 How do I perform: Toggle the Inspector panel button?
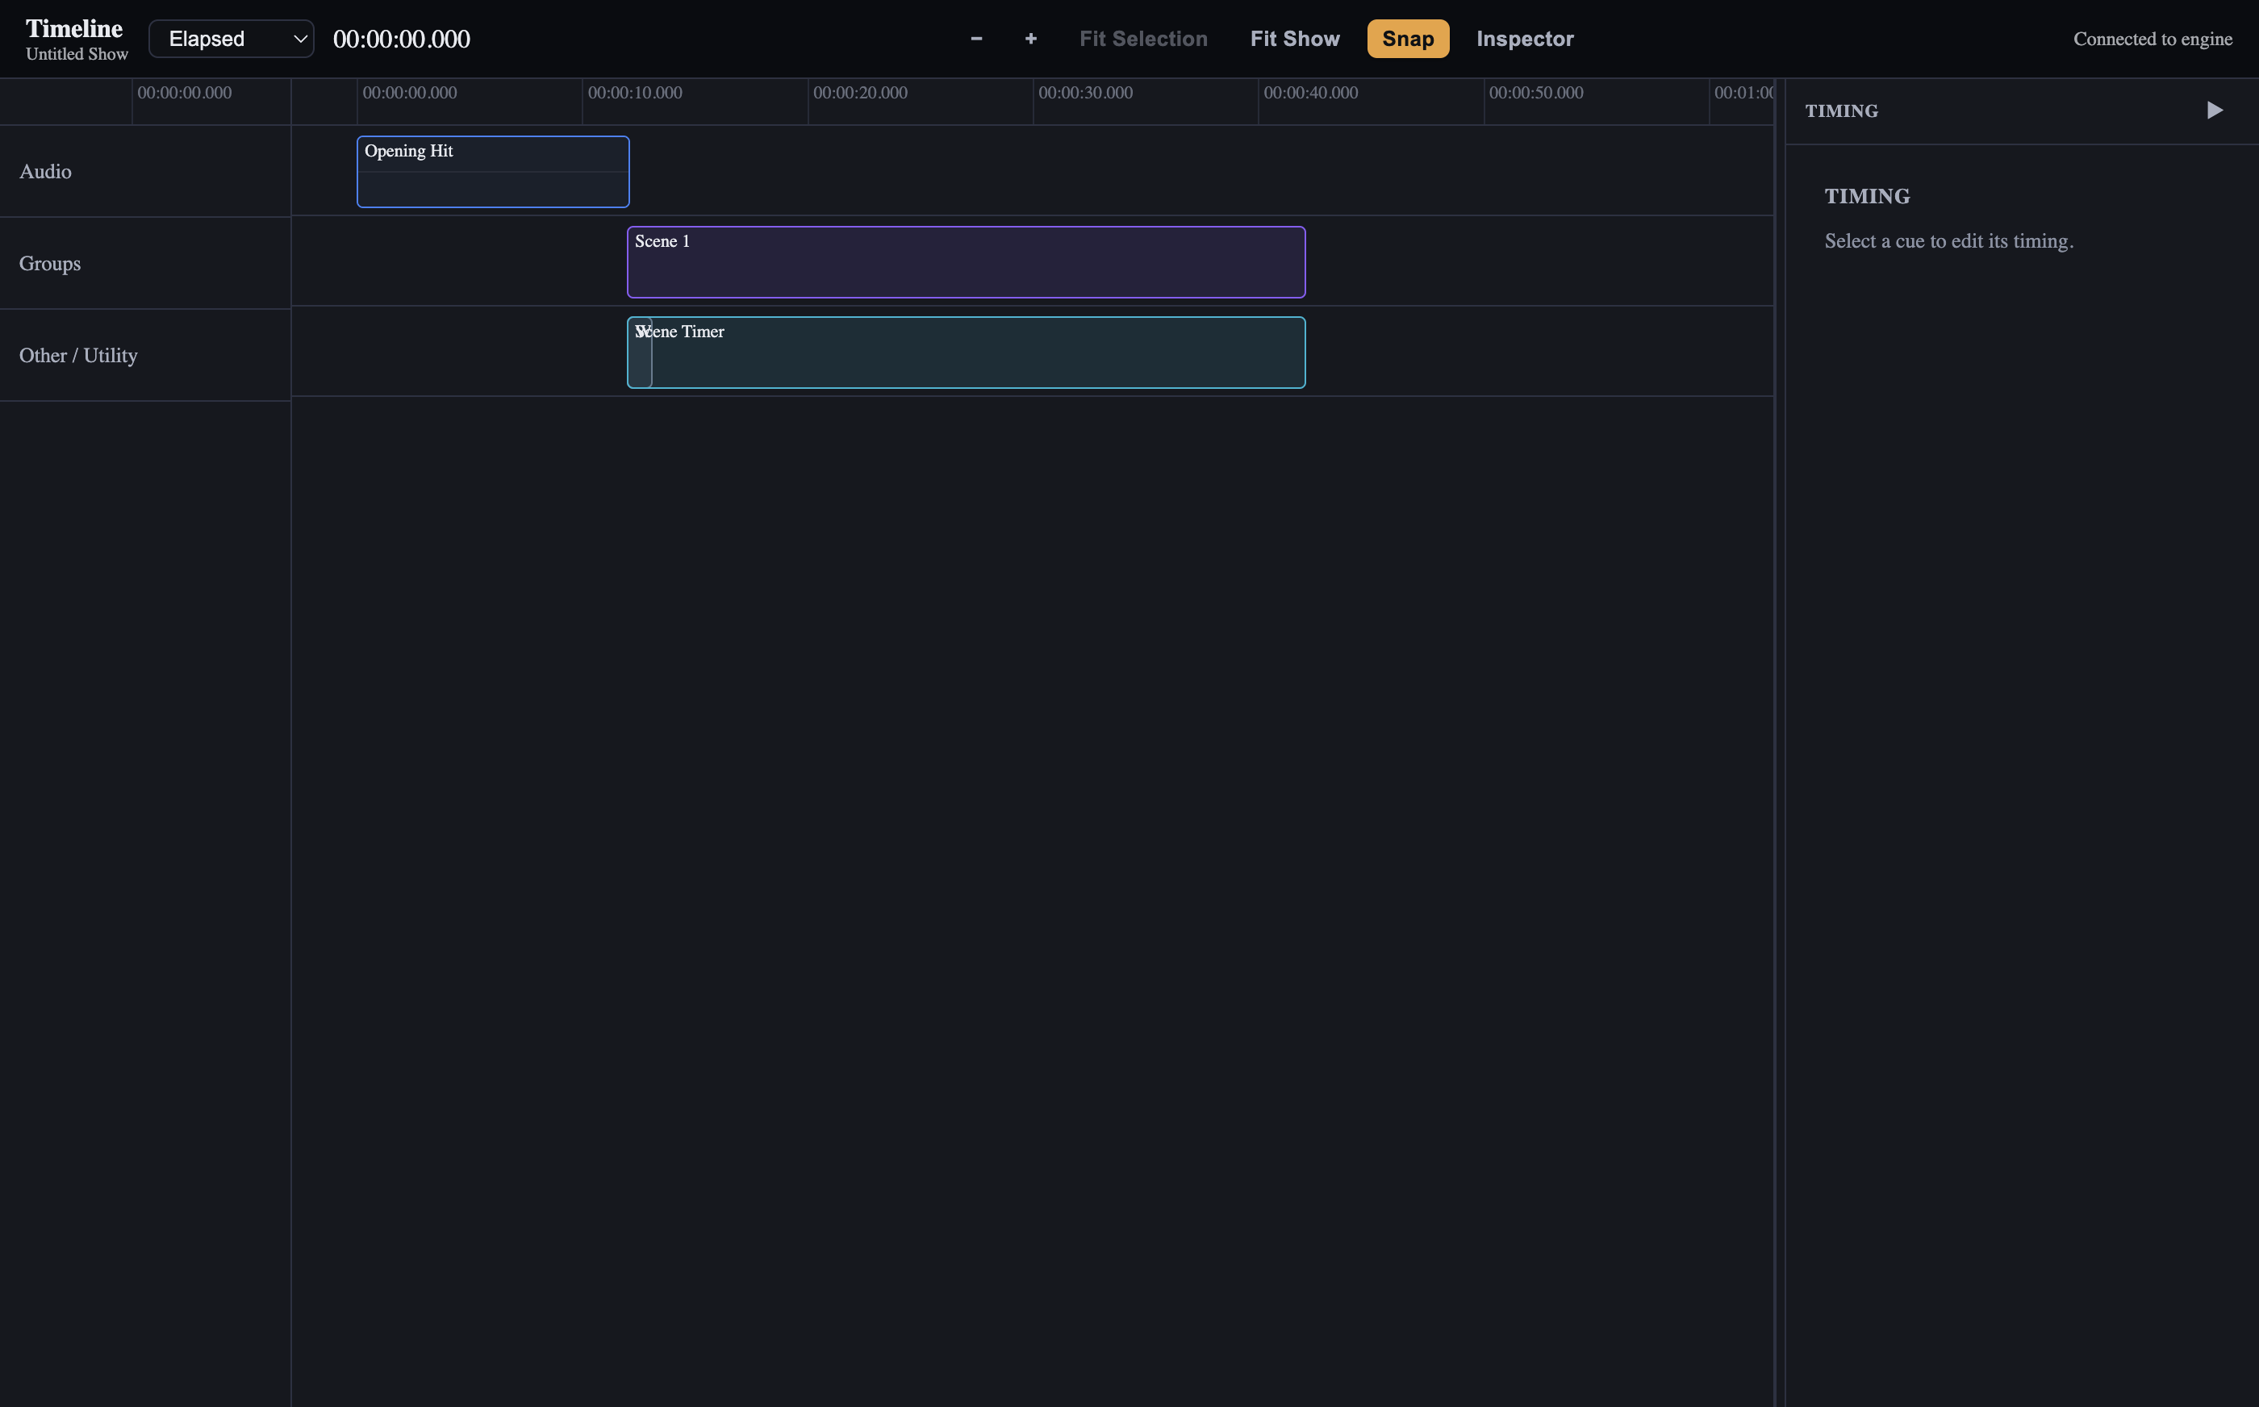coord(1524,38)
